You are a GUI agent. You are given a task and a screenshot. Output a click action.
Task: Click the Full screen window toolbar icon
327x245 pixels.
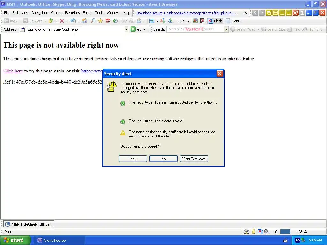pyautogui.click(x=152, y=21)
